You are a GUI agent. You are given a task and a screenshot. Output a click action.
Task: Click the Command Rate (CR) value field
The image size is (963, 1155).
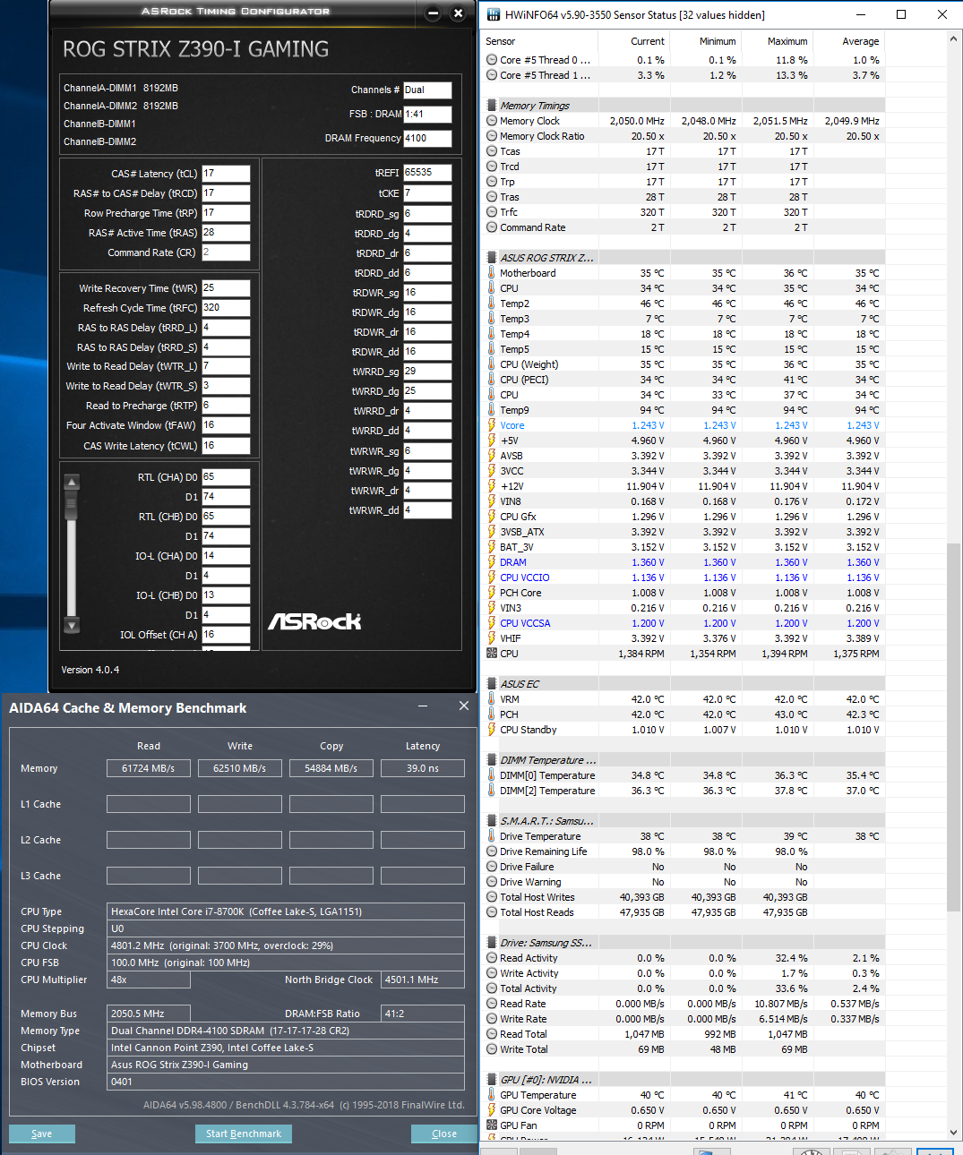click(x=226, y=252)
